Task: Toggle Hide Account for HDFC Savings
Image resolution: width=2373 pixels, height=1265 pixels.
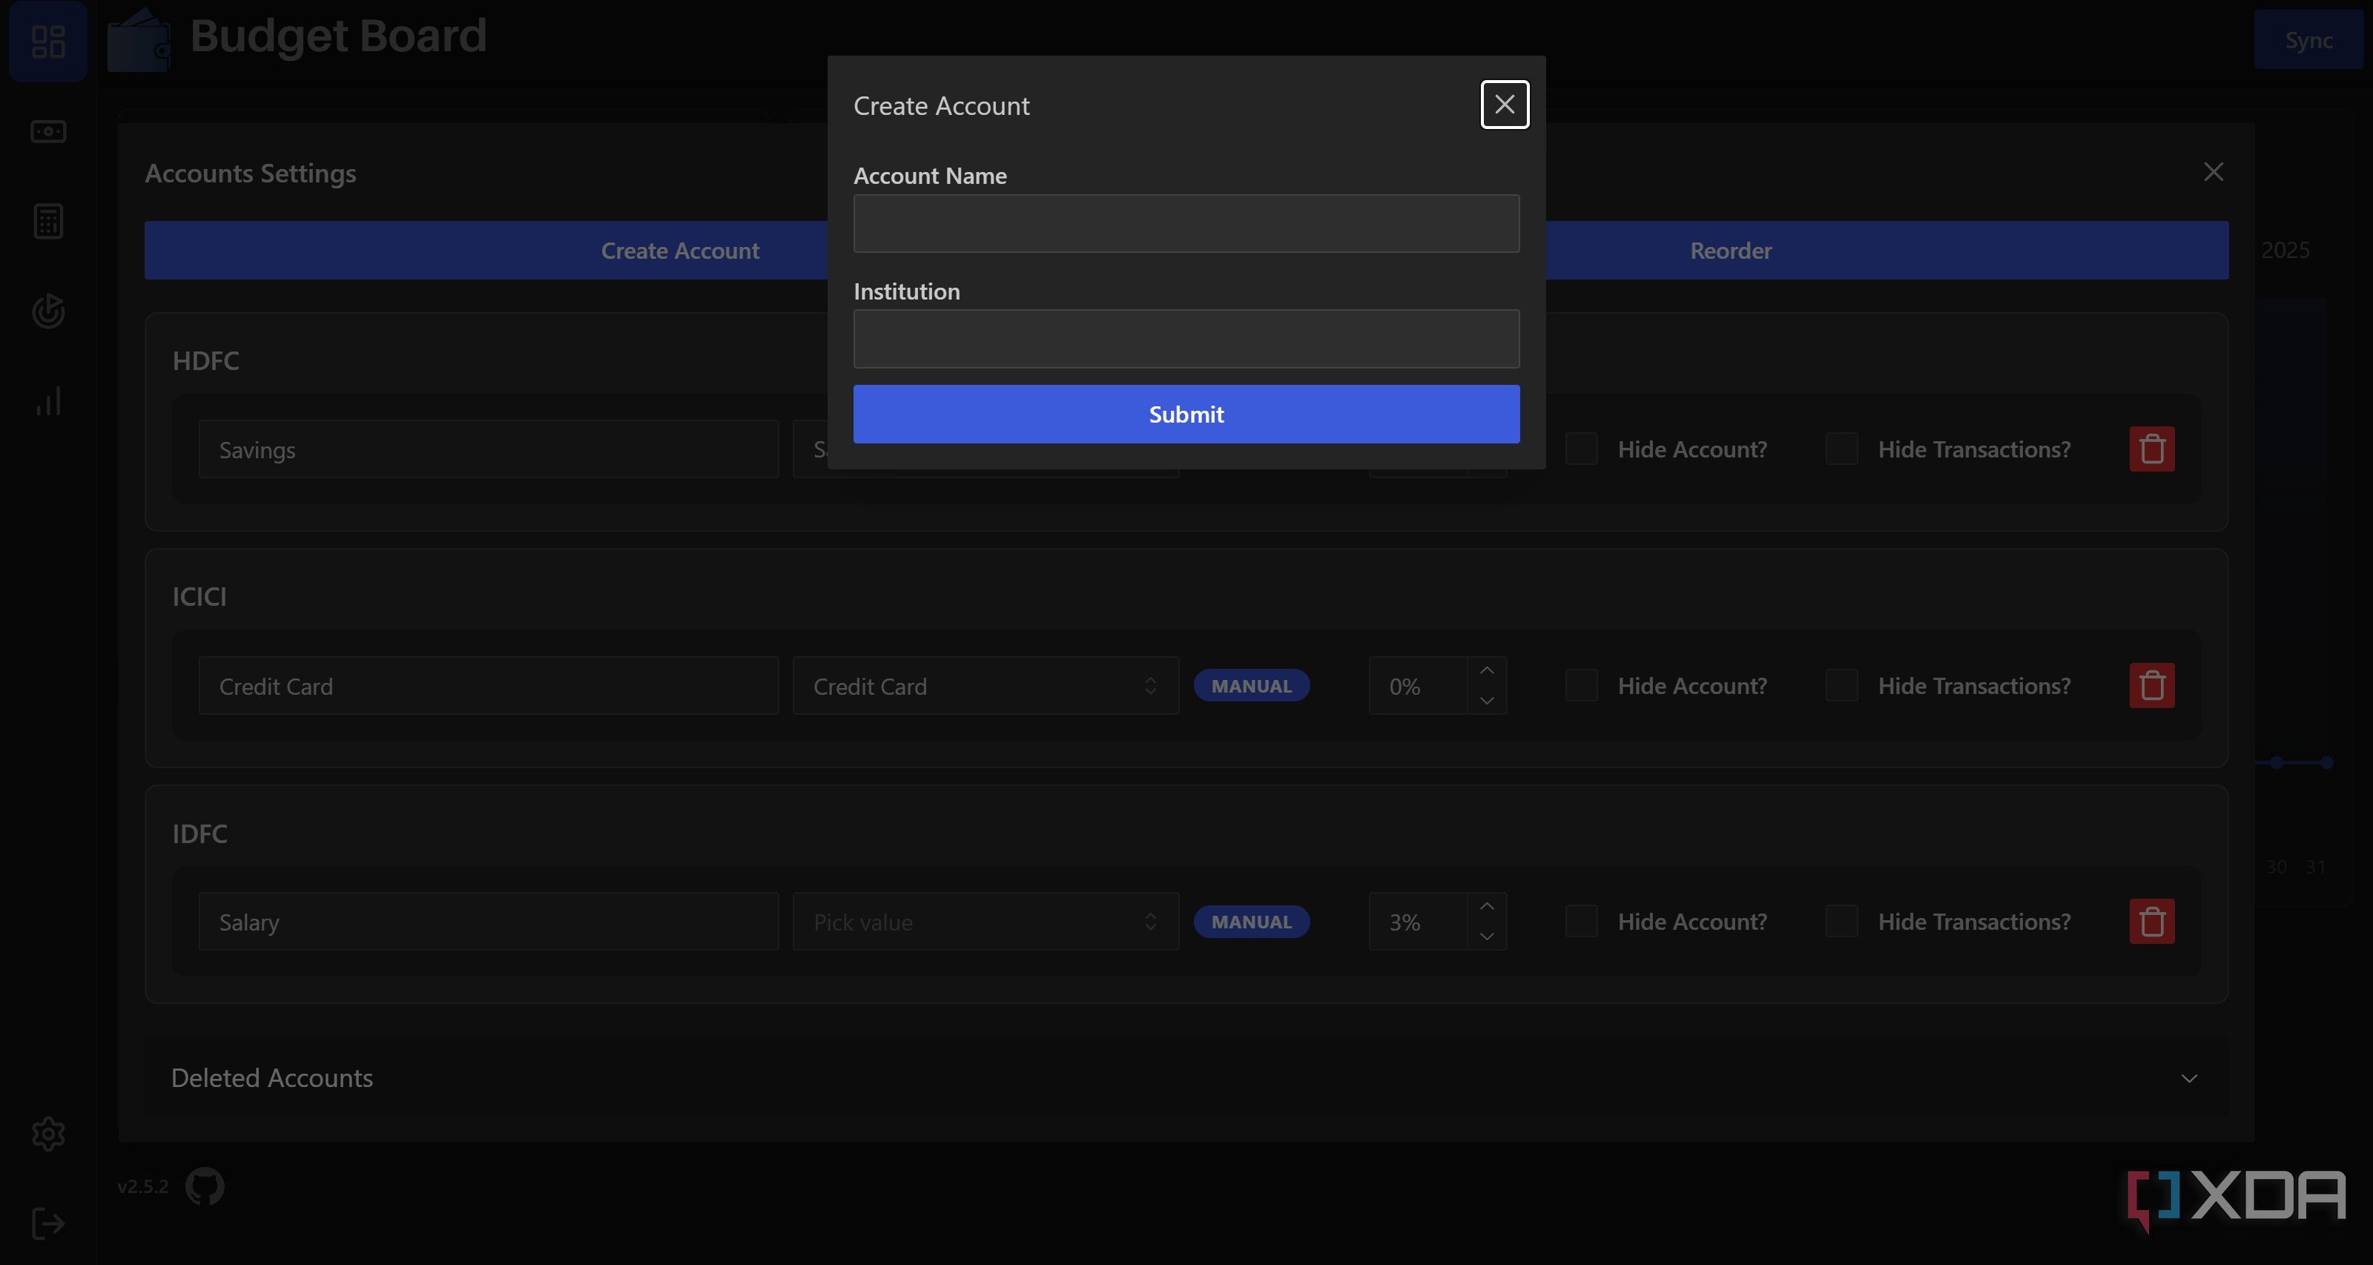Action: (x=1581, y=449)
